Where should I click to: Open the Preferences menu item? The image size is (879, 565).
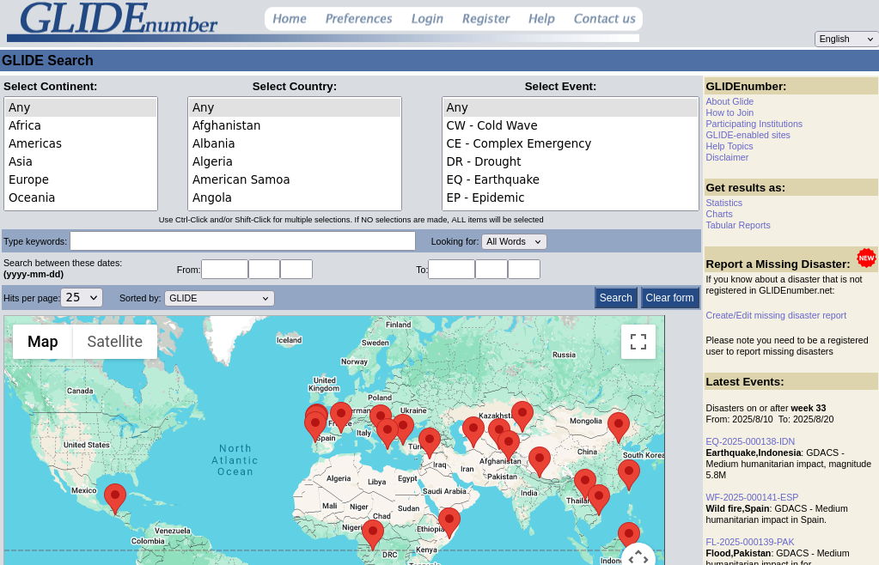[359, 19]
